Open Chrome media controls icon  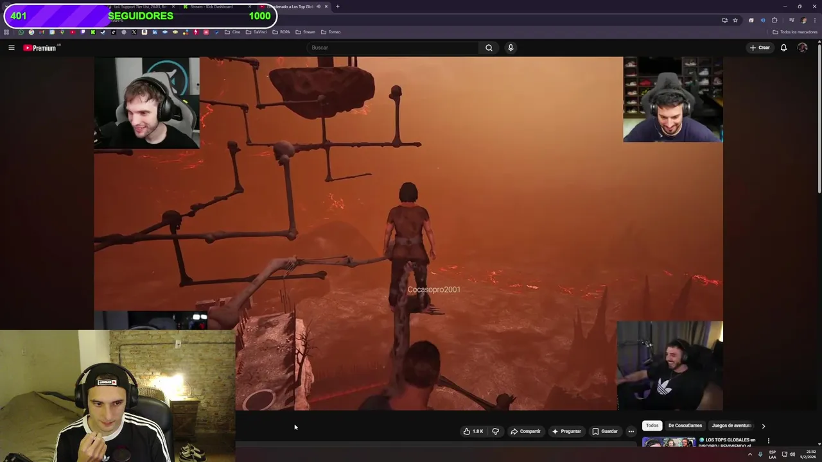point(792,20)
